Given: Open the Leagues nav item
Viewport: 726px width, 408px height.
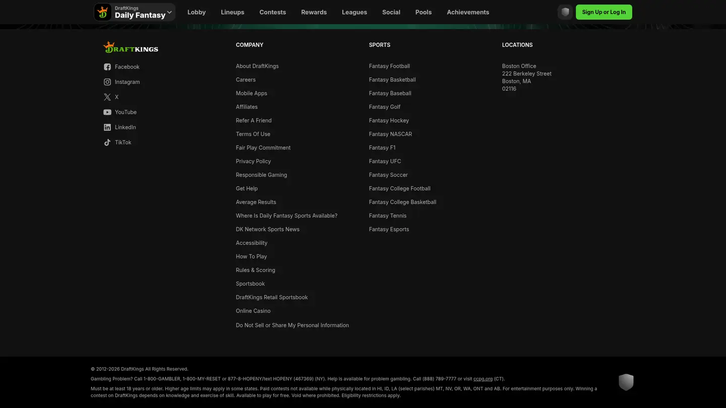Looking at the screenshot, I should pyautogui.click(x=354, y=12).
